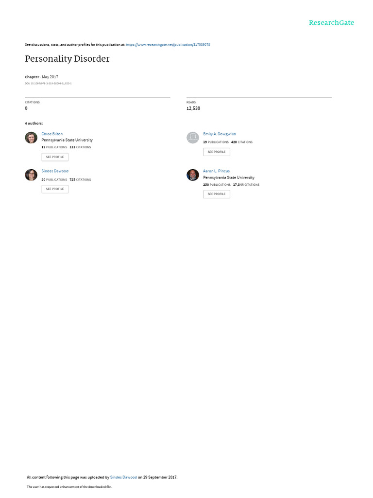Image resolution: width=373 pixels, height=498 pixels.
Task: Open Chloe Bliton's author link
Action: pos(52,134)
